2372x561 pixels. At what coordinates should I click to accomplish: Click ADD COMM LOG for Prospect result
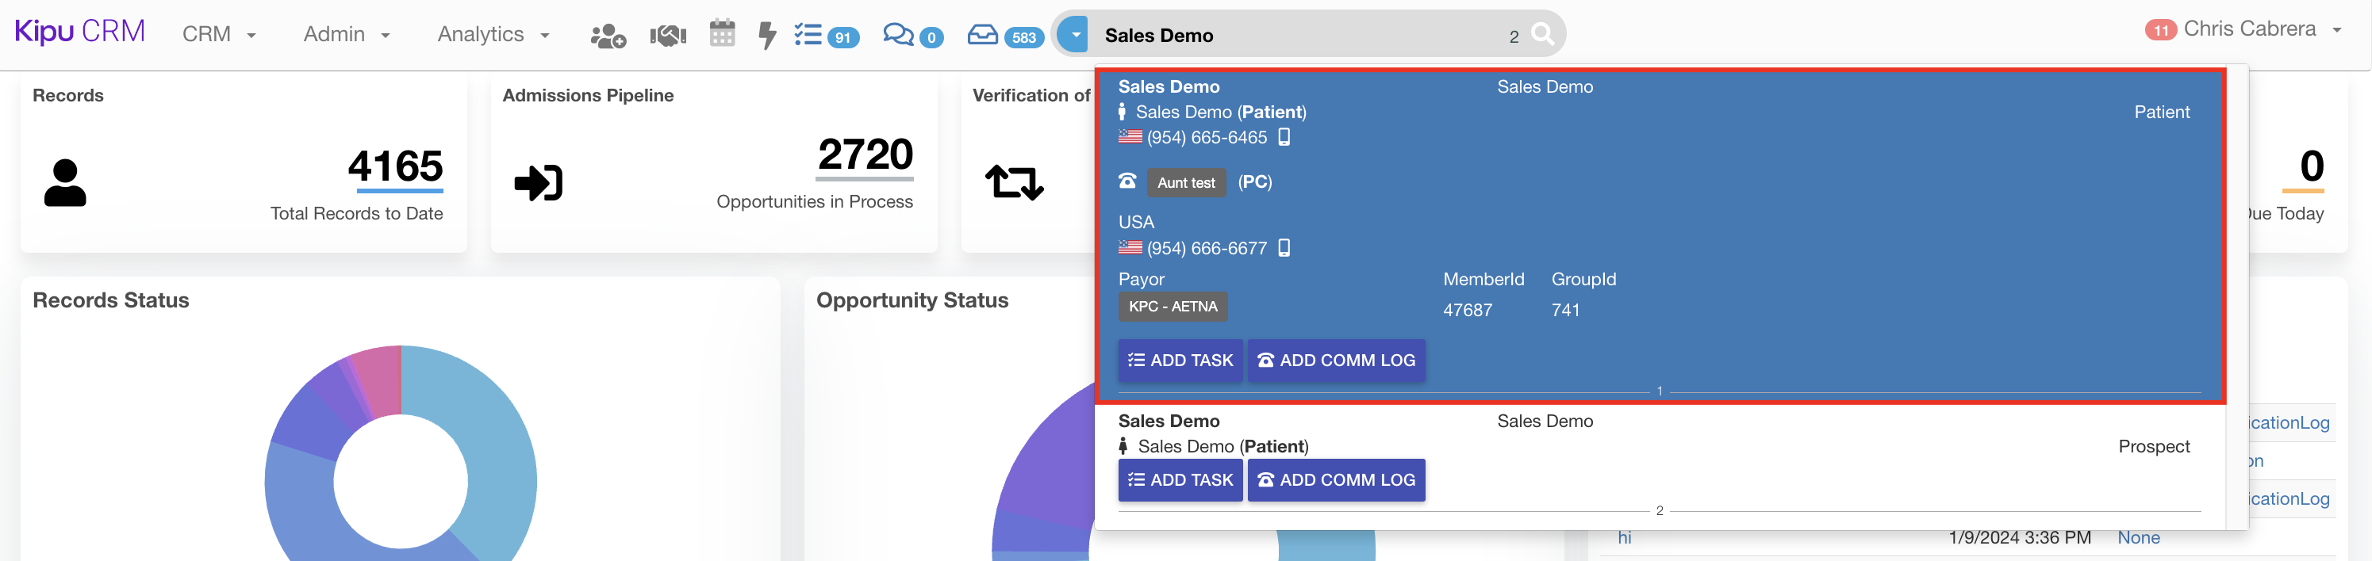[x=1335, y=480]
